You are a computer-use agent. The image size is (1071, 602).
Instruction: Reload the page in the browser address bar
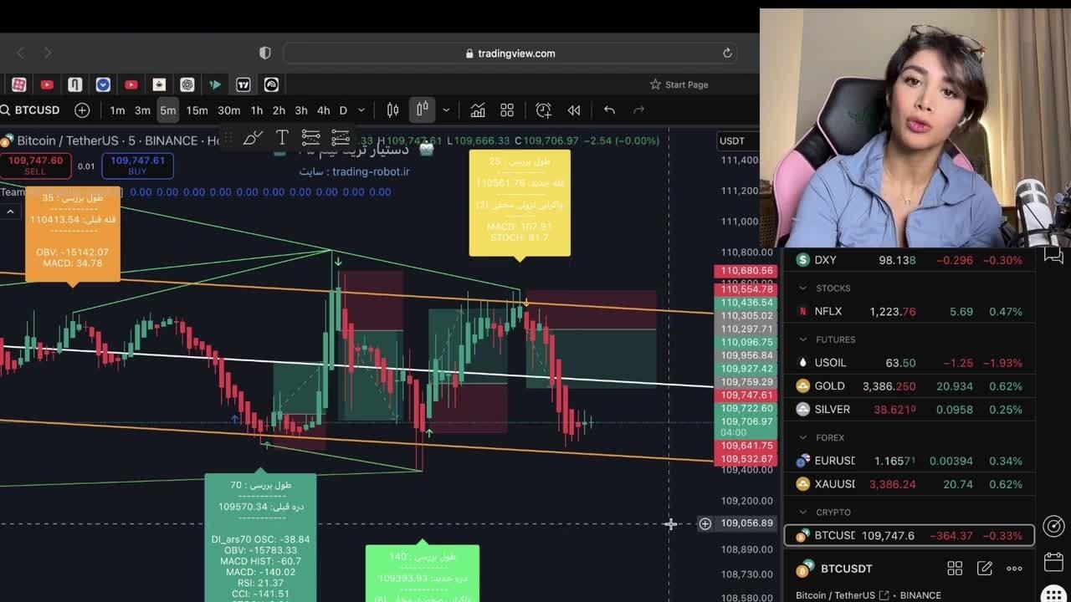pyautogui.click(x=727, y=54)
